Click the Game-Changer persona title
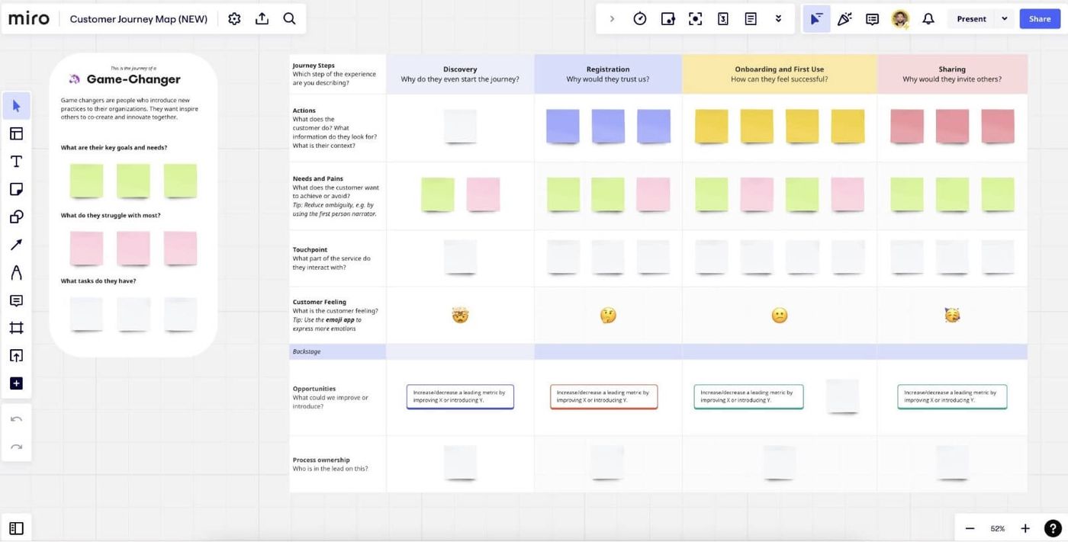 pyautogui.click(x=133, y=79)
